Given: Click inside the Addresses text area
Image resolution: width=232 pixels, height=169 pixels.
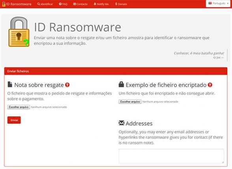Looking at the screenshot, I should [171, 156].
